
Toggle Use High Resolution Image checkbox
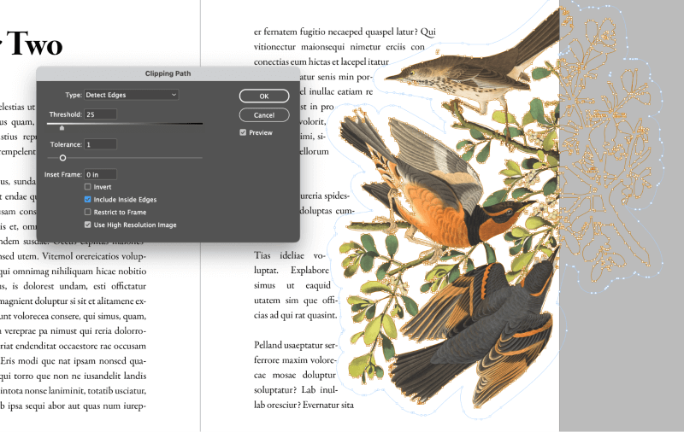[x=88, y=225]
